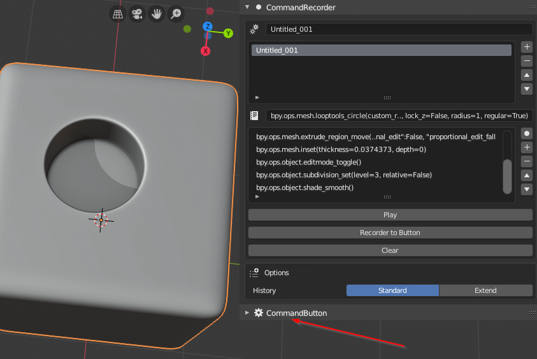Image resolution: width=537 pixels, height=359 pixels.
Task: Click the 3D cursor in viewport
Action: click(101, 220)
